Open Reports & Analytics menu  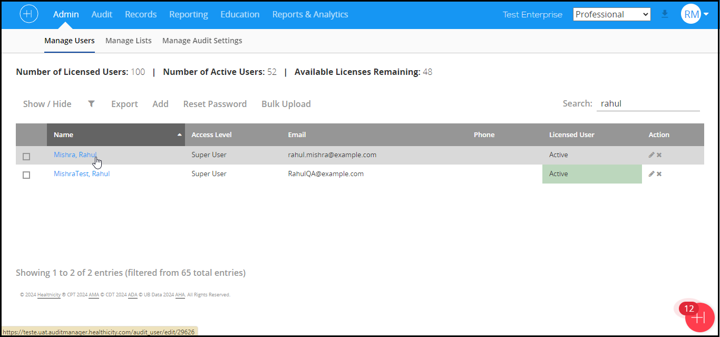[x=310, y=14]
